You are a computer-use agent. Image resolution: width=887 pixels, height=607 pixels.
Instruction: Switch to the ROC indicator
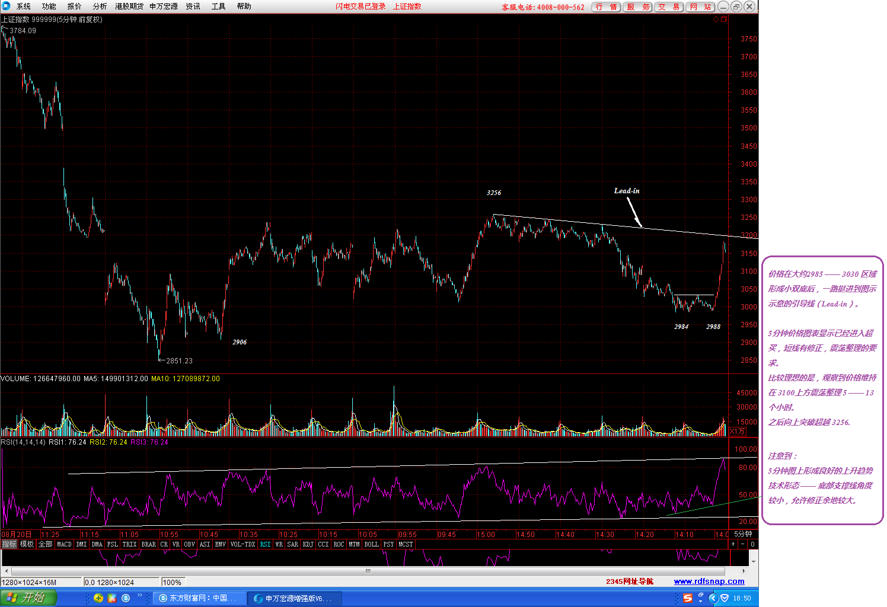coord(339,544)
